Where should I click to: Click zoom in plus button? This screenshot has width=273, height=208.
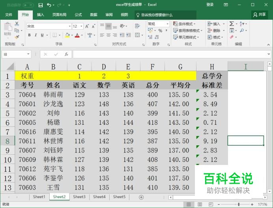click(252, 204)
